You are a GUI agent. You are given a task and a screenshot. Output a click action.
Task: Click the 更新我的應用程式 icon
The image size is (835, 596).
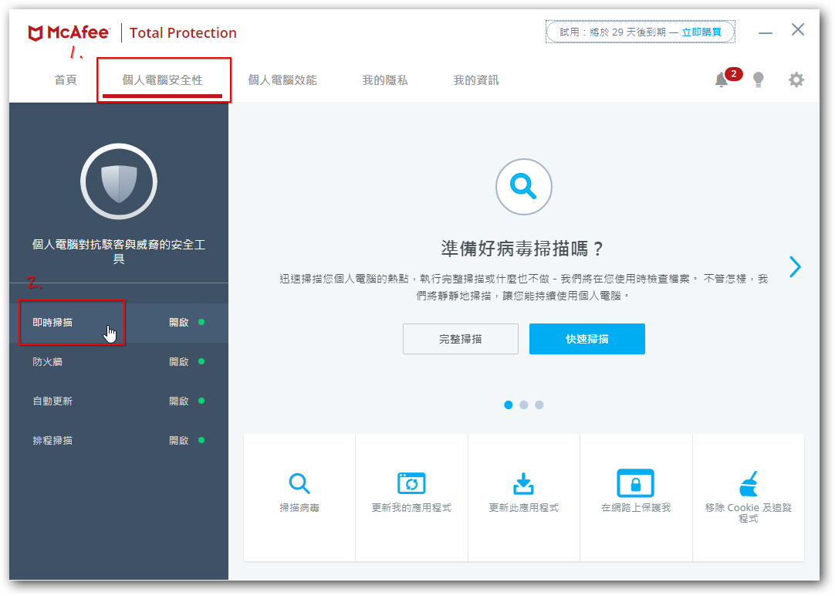pyautogui.click(x=411, y=483)
